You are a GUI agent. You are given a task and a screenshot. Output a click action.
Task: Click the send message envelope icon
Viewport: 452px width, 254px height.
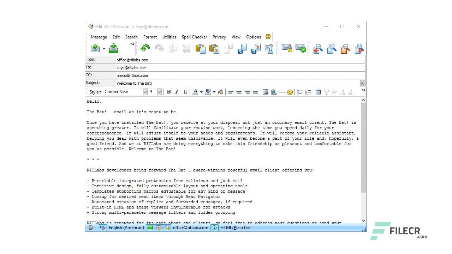pos(95,48)
